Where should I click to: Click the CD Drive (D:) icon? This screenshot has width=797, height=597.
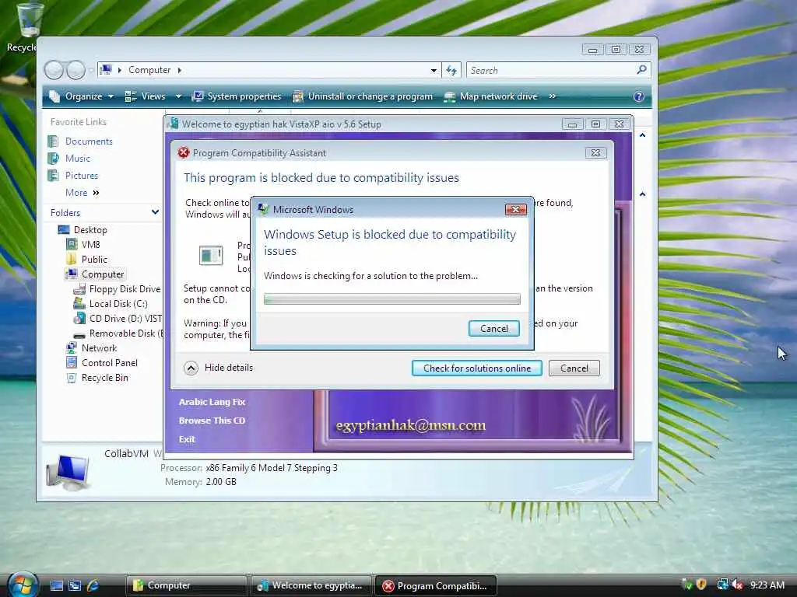pos(79,318)
